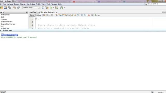Open the default config combo box
The width and height of the screenshot is (166, 93).
pos(31,8)
